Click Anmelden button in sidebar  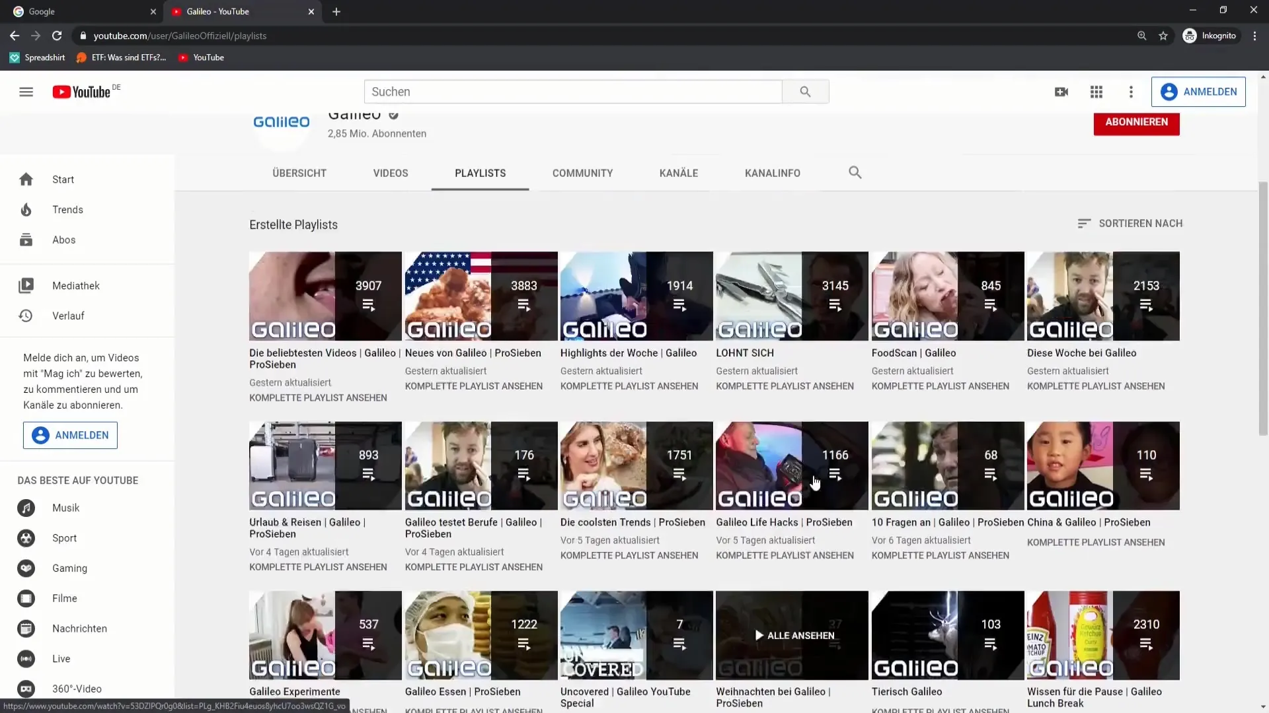[x=70, y=435]
